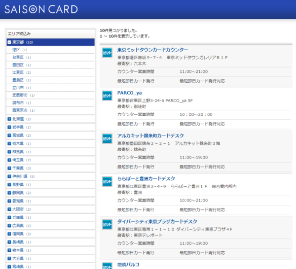Click text 最寄駅：御徒町

click(132, 106)
